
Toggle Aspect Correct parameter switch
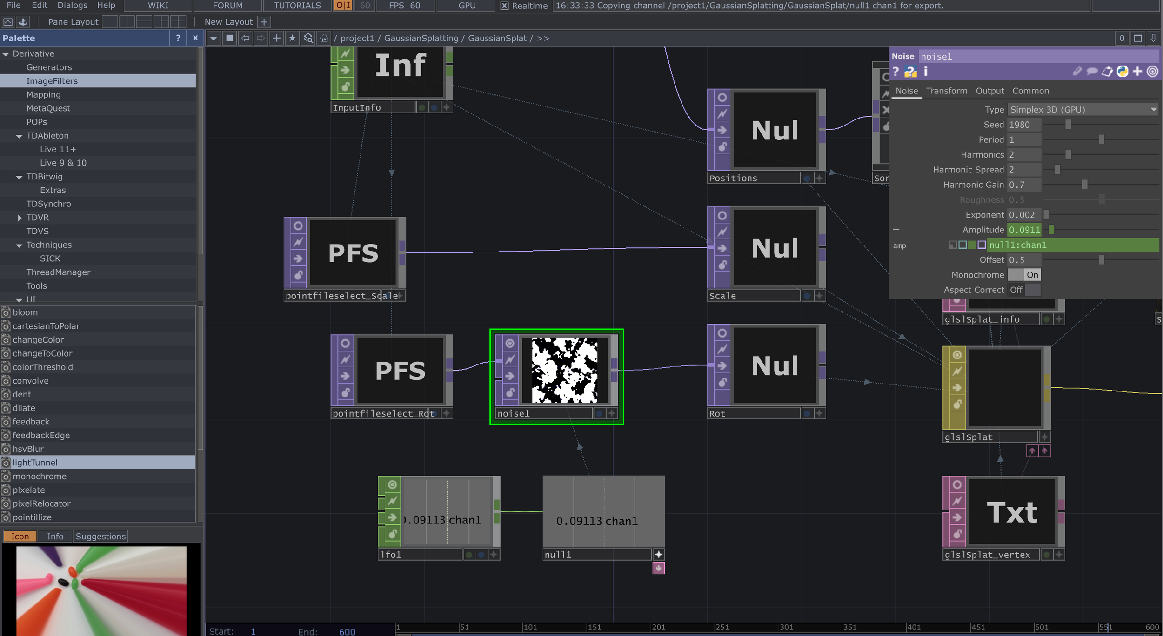[x=1024, y=290]
